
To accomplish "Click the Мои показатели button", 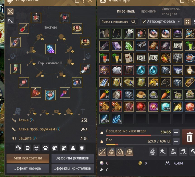I will (28, 158).
